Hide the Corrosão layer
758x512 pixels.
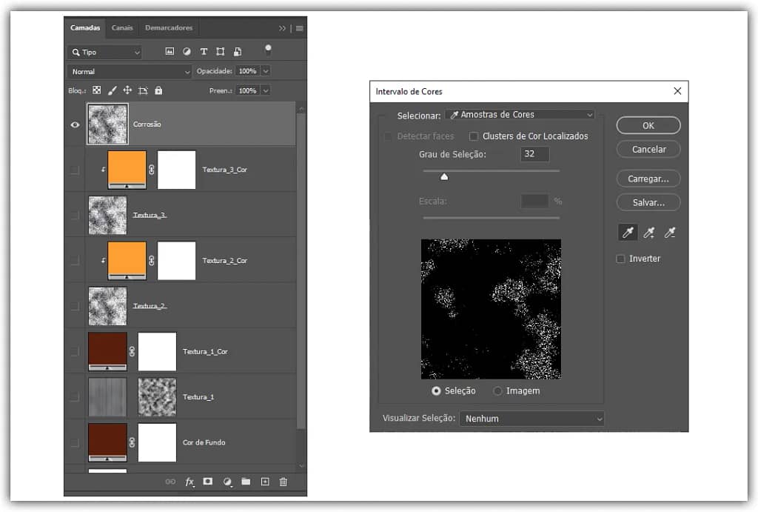click(75, 124)
